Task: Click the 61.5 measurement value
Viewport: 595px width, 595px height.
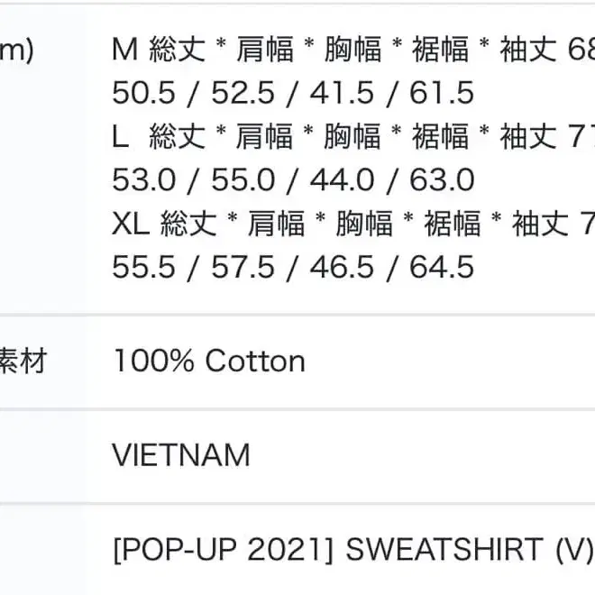Action: pos(441,93)
